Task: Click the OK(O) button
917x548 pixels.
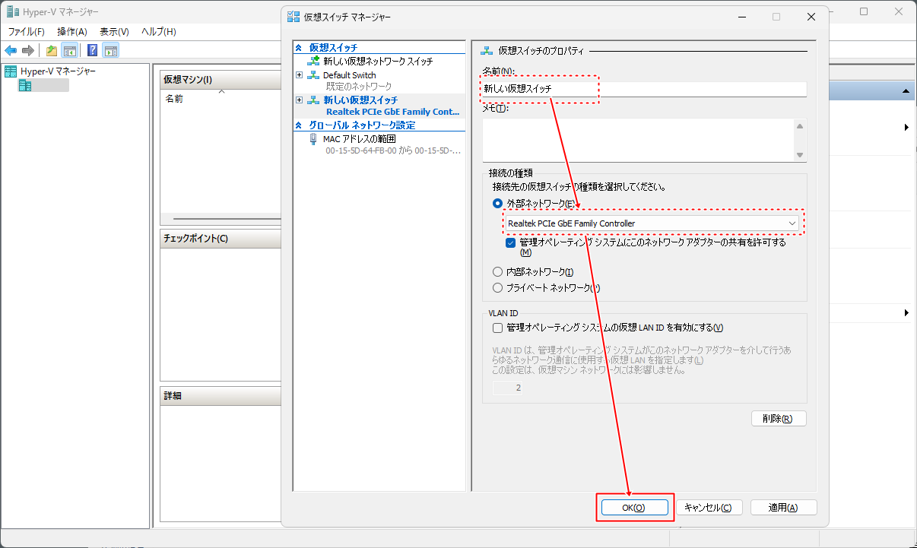Action: [634, 508]
